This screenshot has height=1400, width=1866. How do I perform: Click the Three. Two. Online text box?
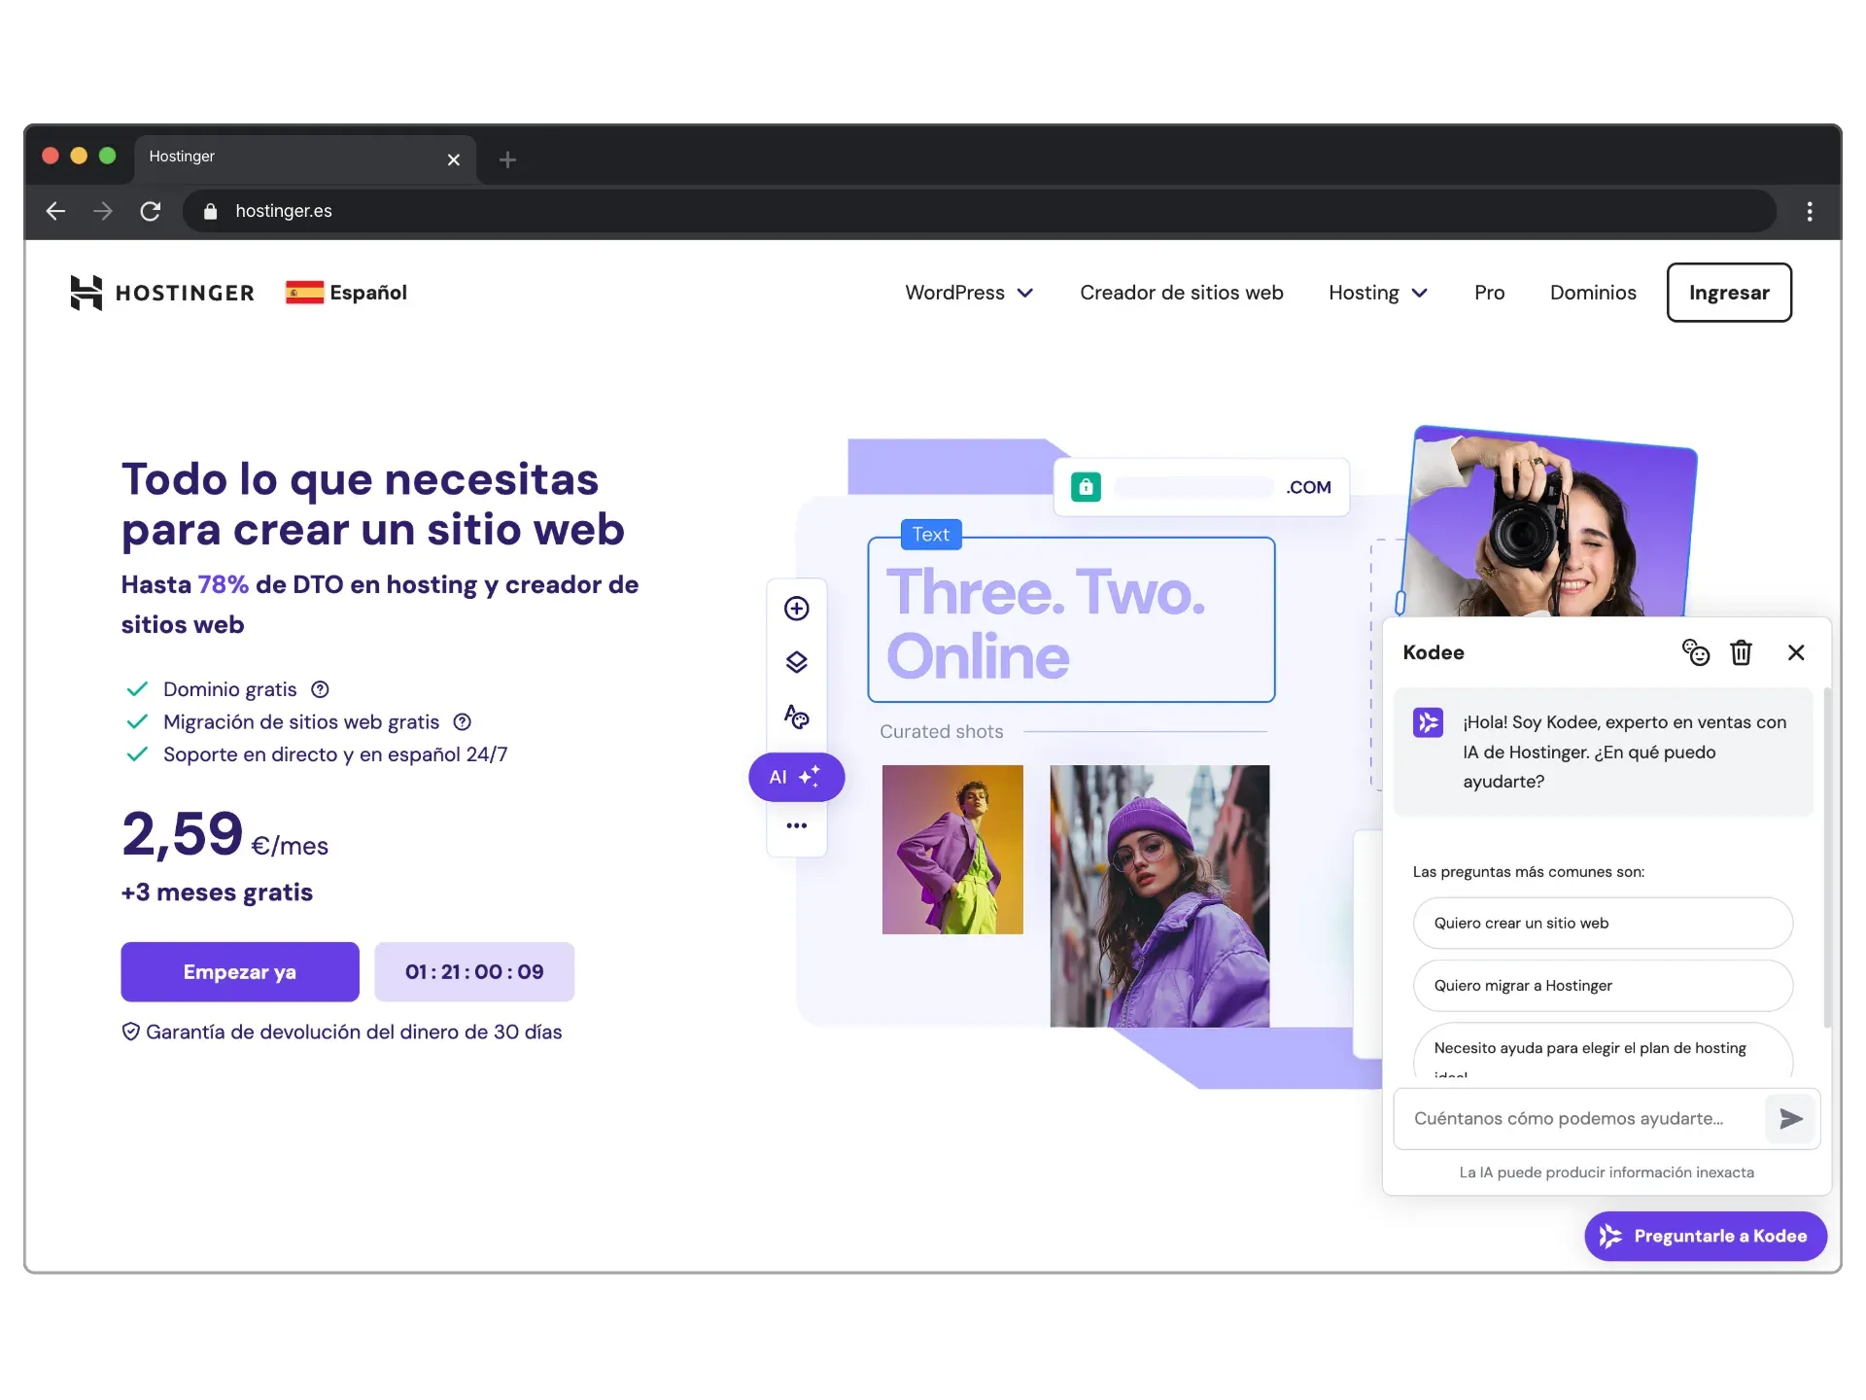click(x=1071, y=620)
